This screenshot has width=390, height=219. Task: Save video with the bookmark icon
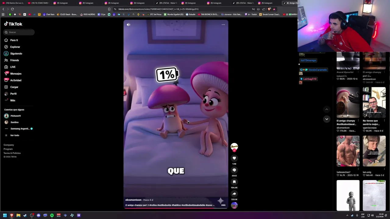point(234,182)
